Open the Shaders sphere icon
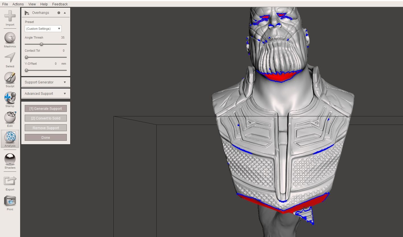The height and width of the screenshot is (237, 403). click(10, 159)
